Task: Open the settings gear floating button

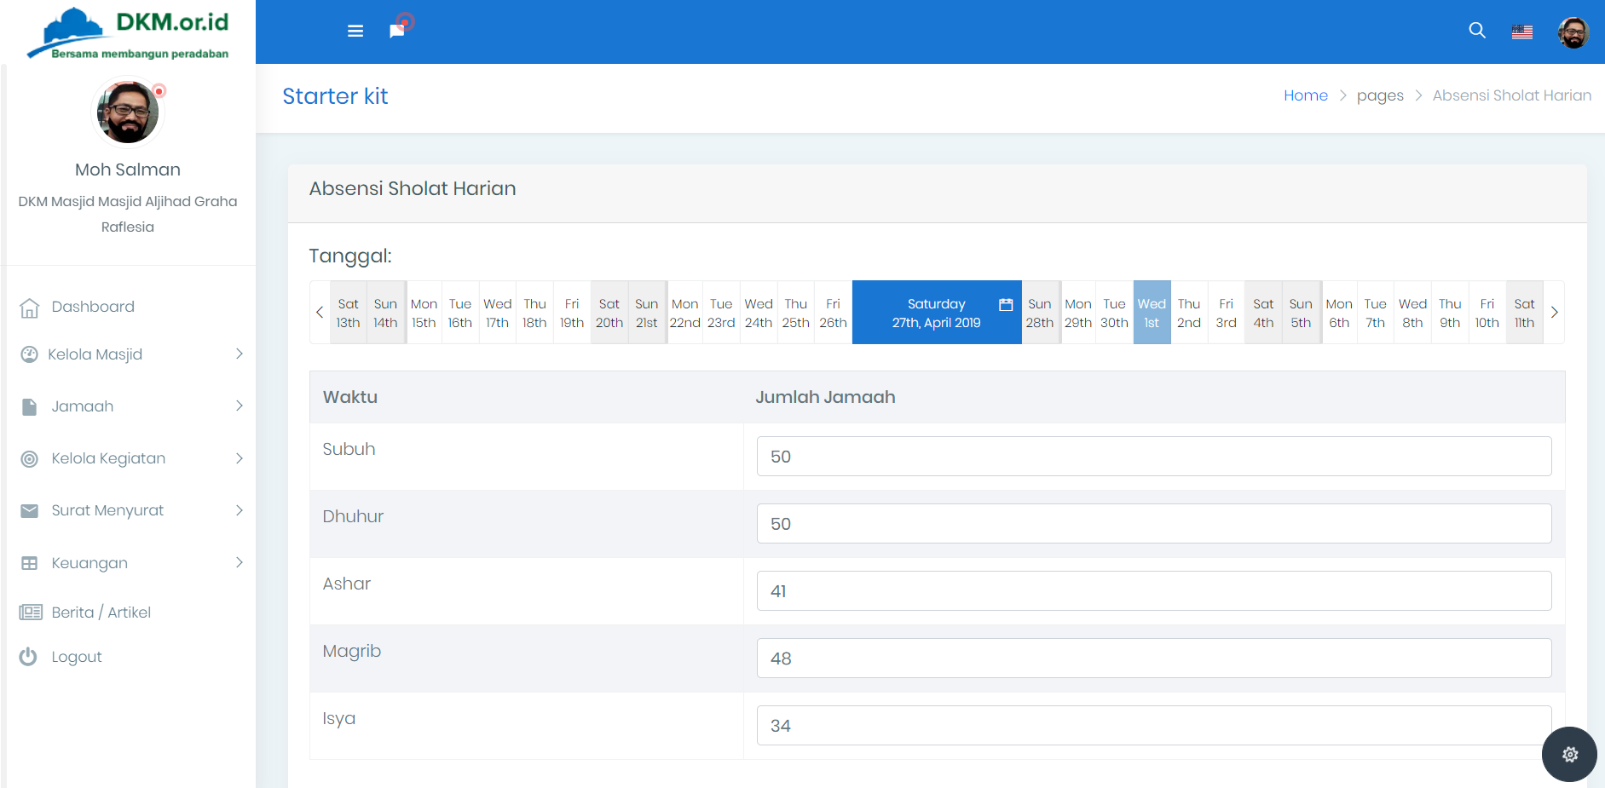Action: pos(1569,754)
